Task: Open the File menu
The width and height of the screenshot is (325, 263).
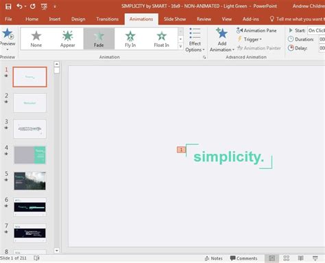Action: [x=8, y=19]
